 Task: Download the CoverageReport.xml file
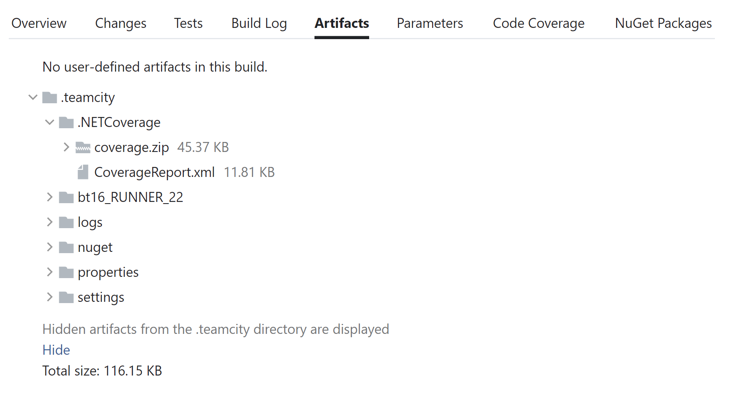154,172
